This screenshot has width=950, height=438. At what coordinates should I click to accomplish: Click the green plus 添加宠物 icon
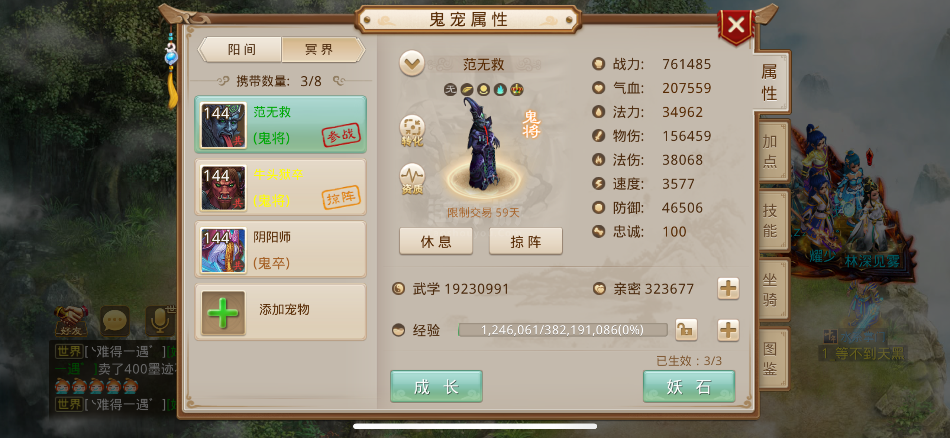(x=223, y=313)
